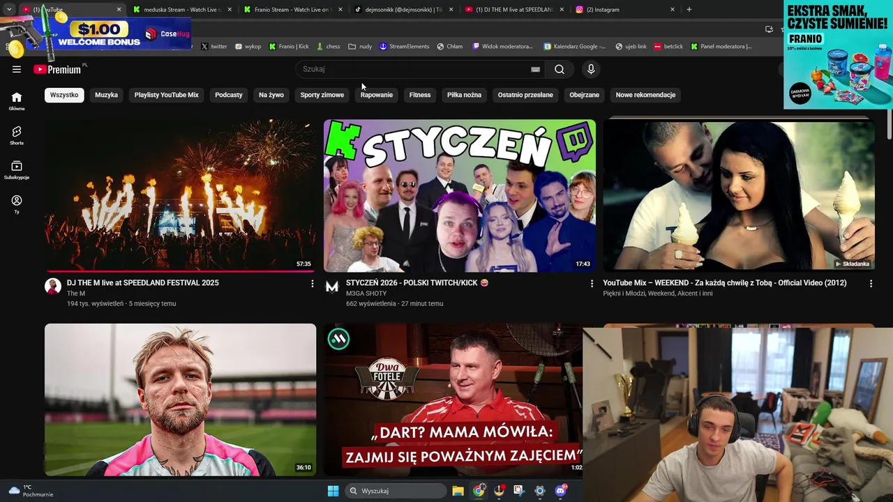Open the Ty (You) sidebar page
Screen dimensions: 893x502
(17, 204)
